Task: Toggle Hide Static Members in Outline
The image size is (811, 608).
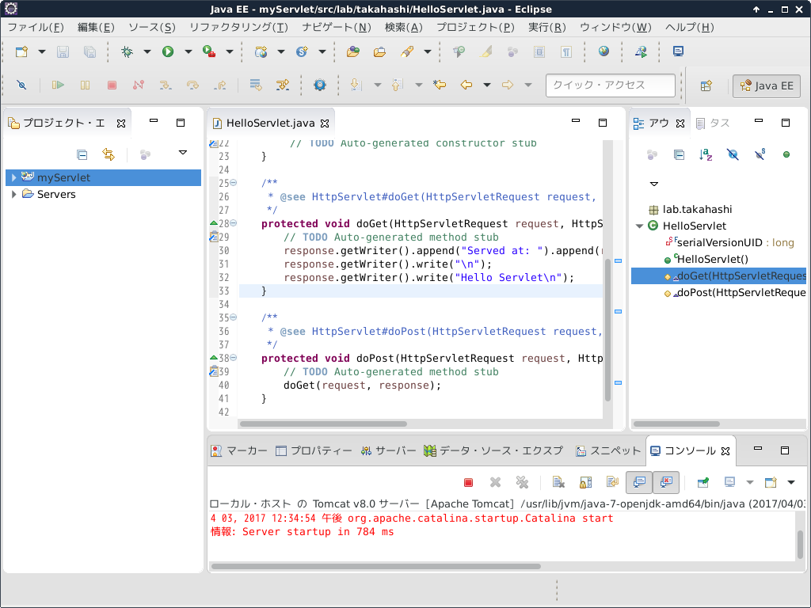Action: pyautogui.click(x=760, y=154)
